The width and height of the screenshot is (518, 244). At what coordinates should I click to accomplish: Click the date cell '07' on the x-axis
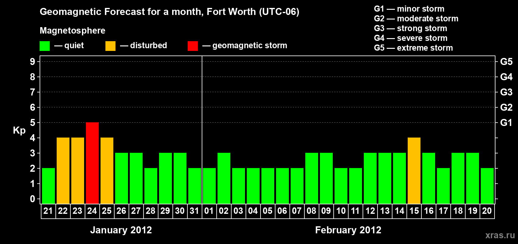coord(297,211)
